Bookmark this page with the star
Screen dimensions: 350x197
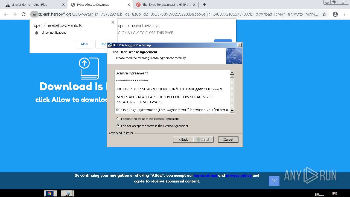pos(324,14)
